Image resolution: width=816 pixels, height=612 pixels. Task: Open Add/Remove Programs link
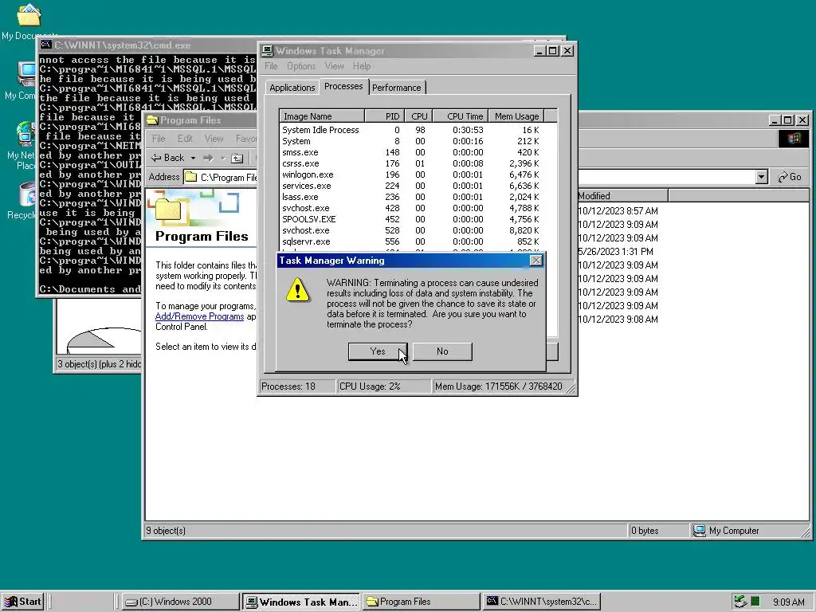pyautogui.click(x=200, y=316)
